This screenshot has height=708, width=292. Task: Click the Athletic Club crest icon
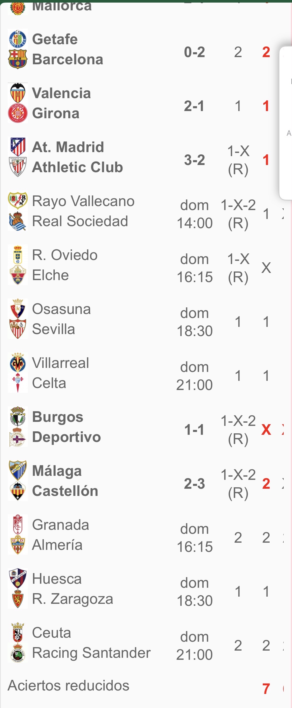click(x=18, y=167)
